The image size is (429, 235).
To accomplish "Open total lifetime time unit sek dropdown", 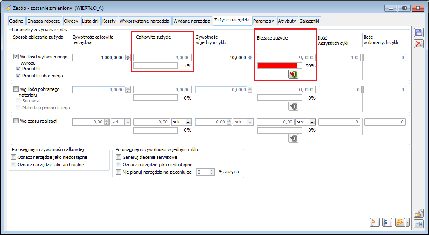I will coord(127,122).
